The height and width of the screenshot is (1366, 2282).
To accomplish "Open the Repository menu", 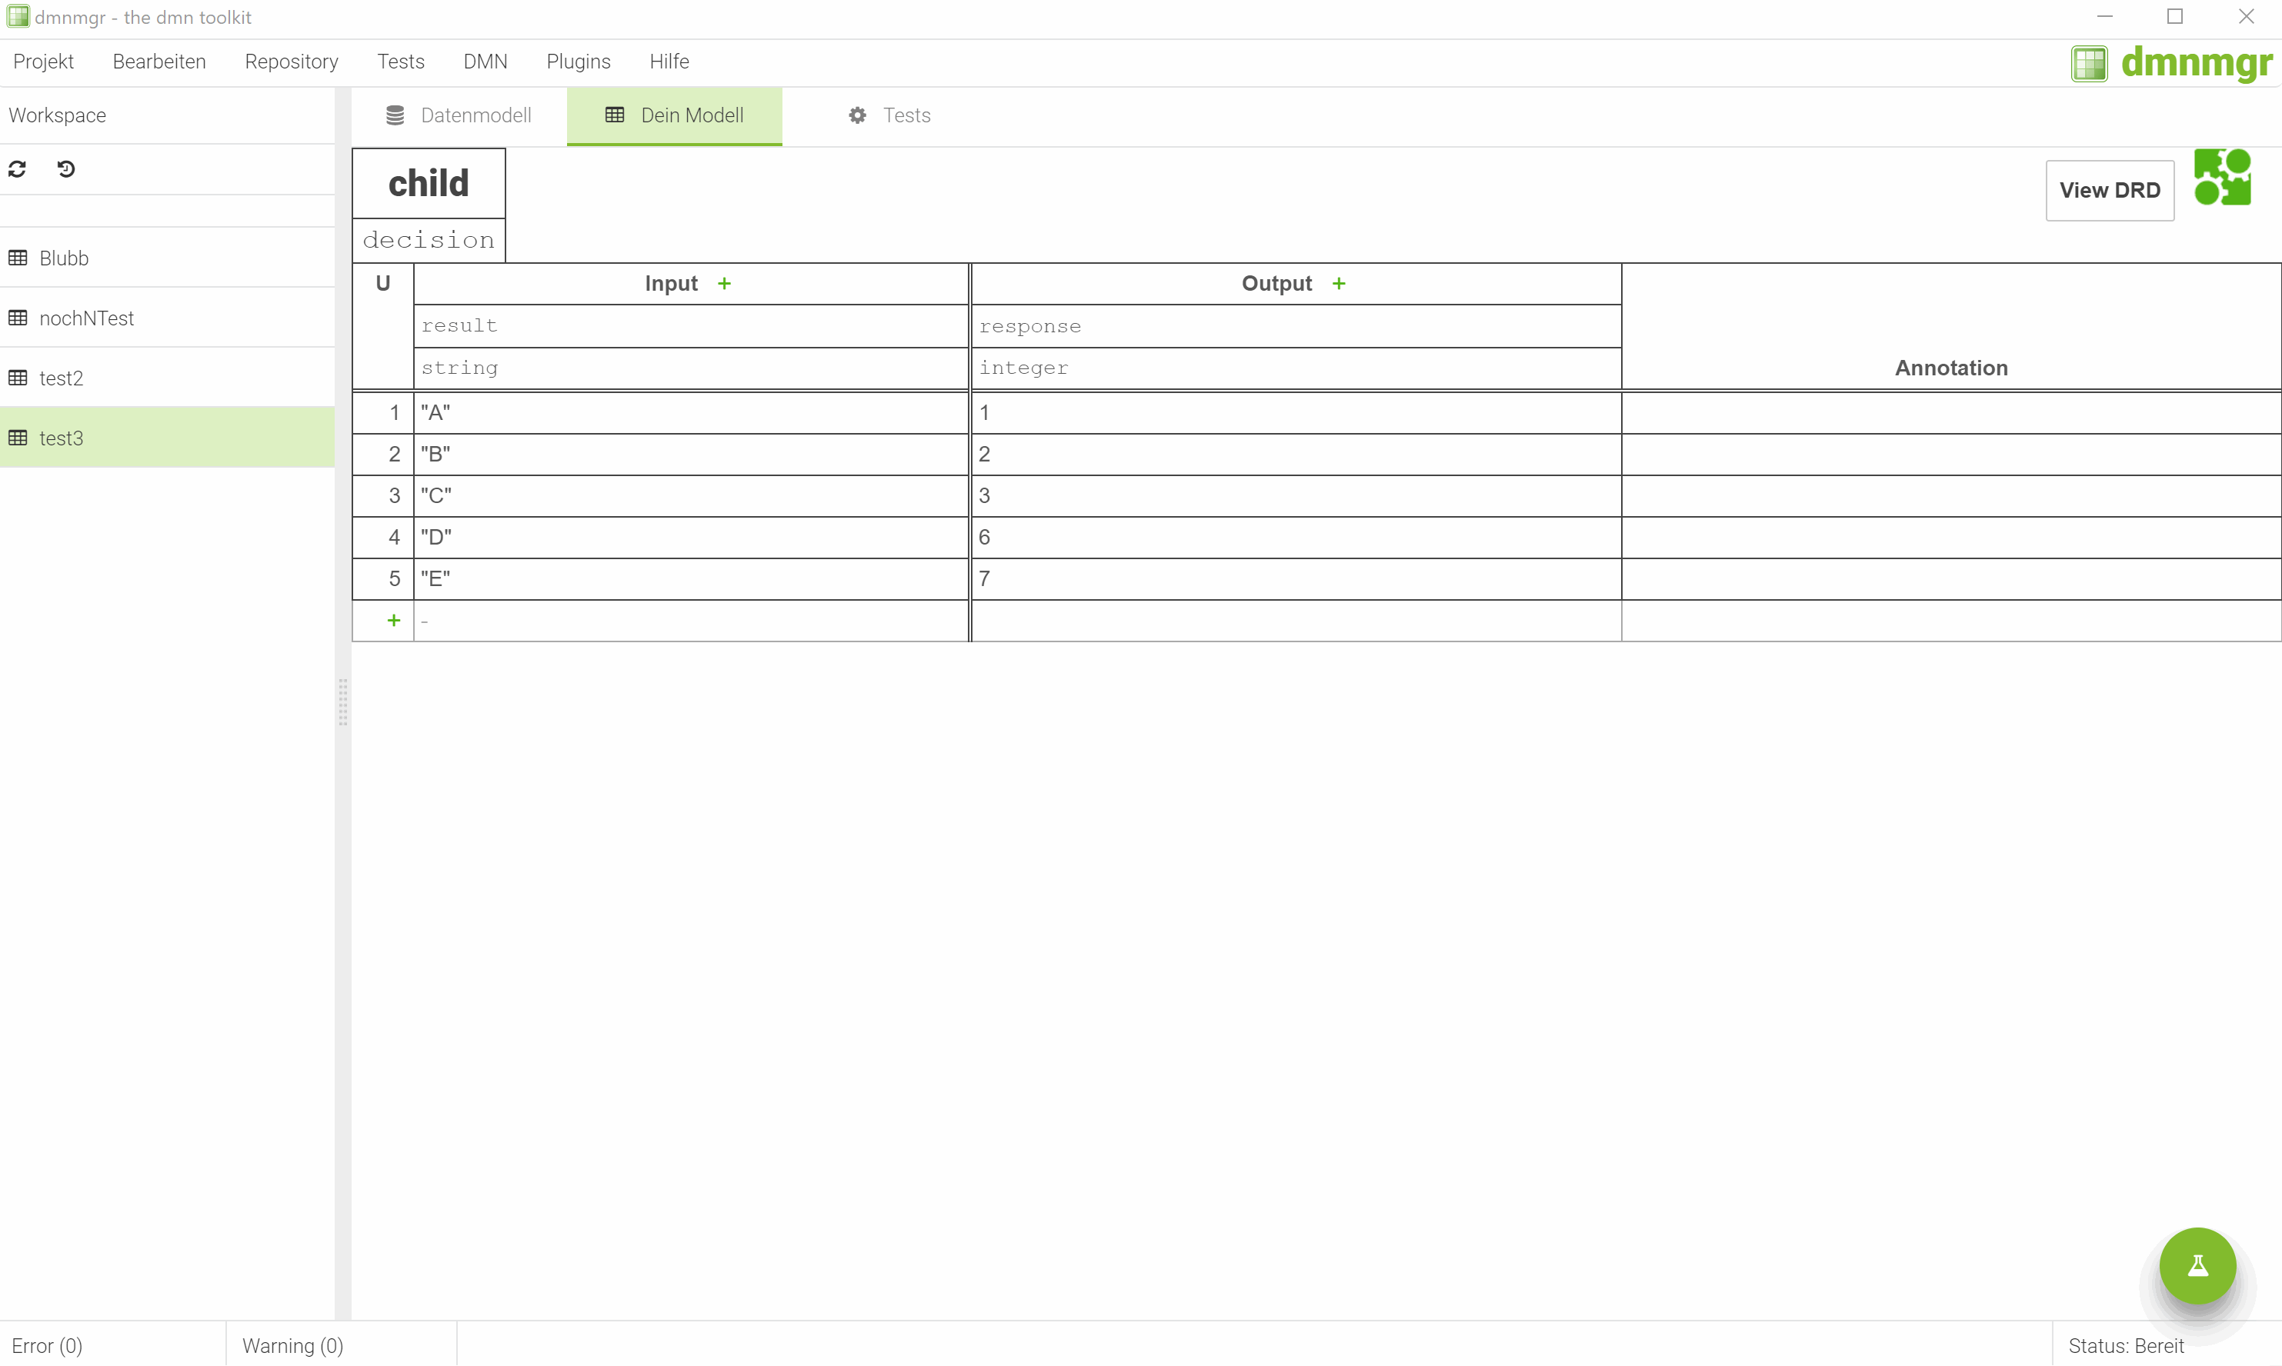I will tap(291, 62).
